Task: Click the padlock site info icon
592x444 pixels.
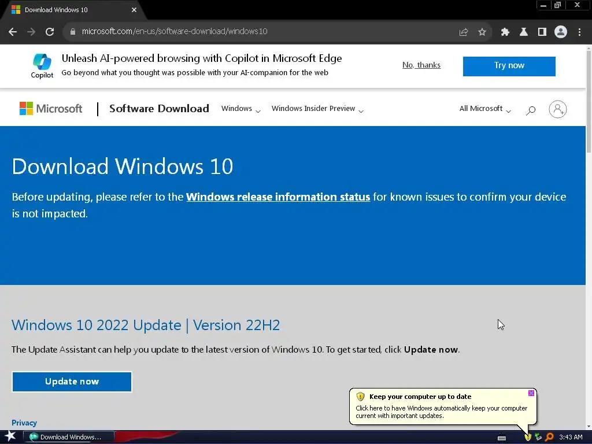Action: point(73,32)
